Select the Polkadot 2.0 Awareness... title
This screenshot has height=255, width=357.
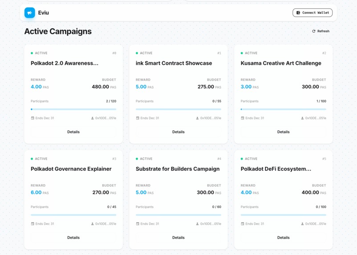(65, 63)
